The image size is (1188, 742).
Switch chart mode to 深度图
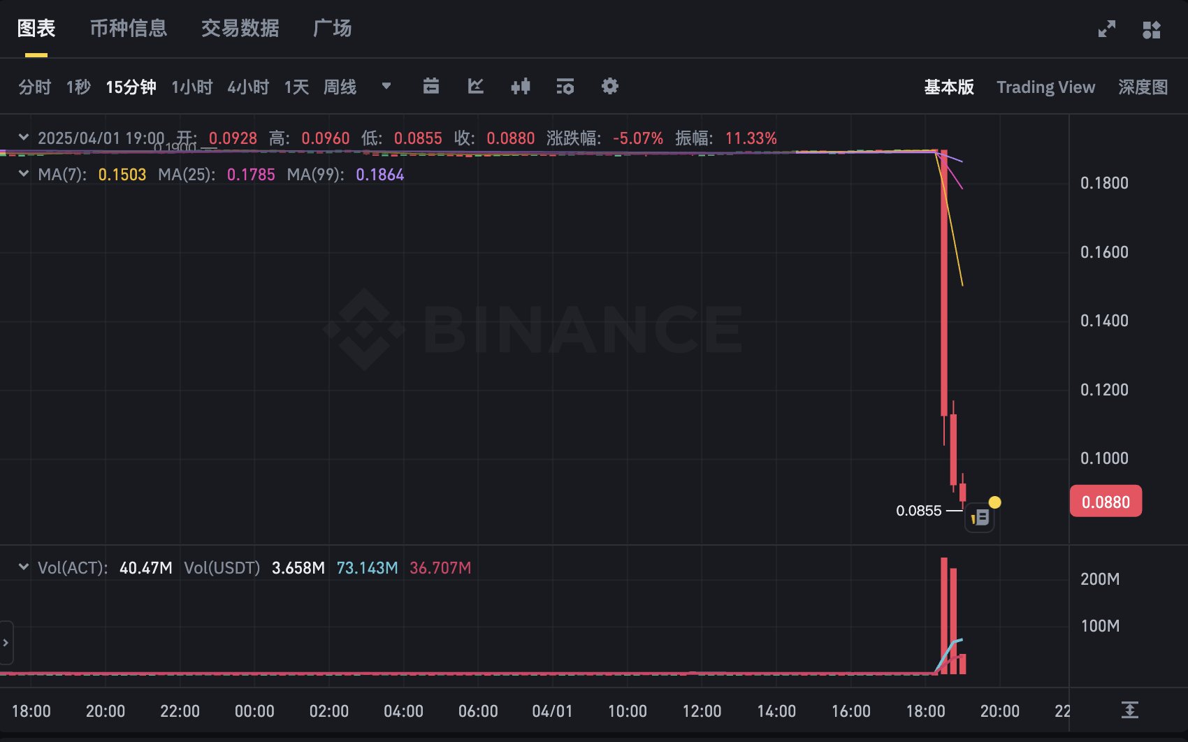[1143, 87]
